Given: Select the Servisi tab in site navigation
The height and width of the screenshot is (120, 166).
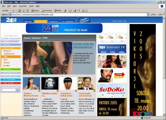Looking at the screenshot, I should tap(54, 21).
